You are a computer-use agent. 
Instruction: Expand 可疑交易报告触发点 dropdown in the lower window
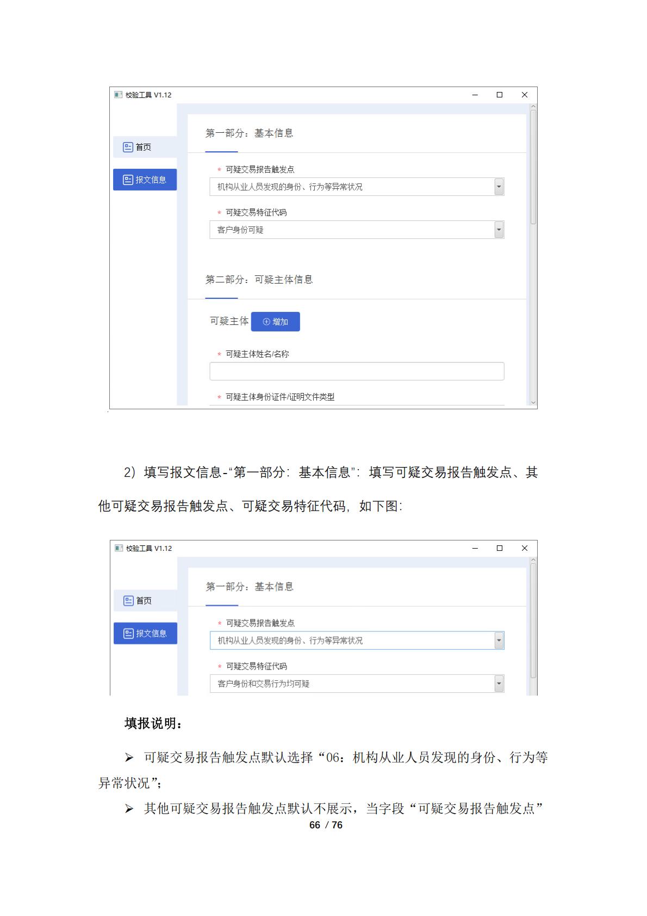[x=499, y=641]
